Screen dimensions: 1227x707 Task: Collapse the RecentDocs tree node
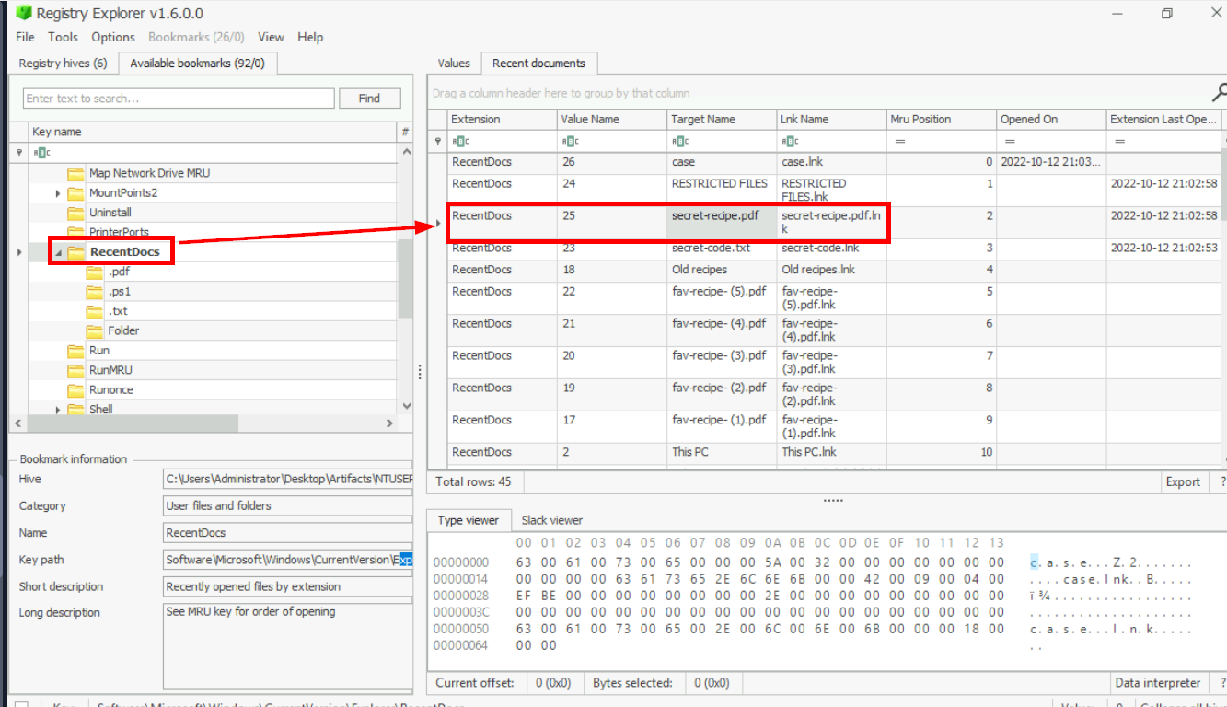(x=58, y=252)
